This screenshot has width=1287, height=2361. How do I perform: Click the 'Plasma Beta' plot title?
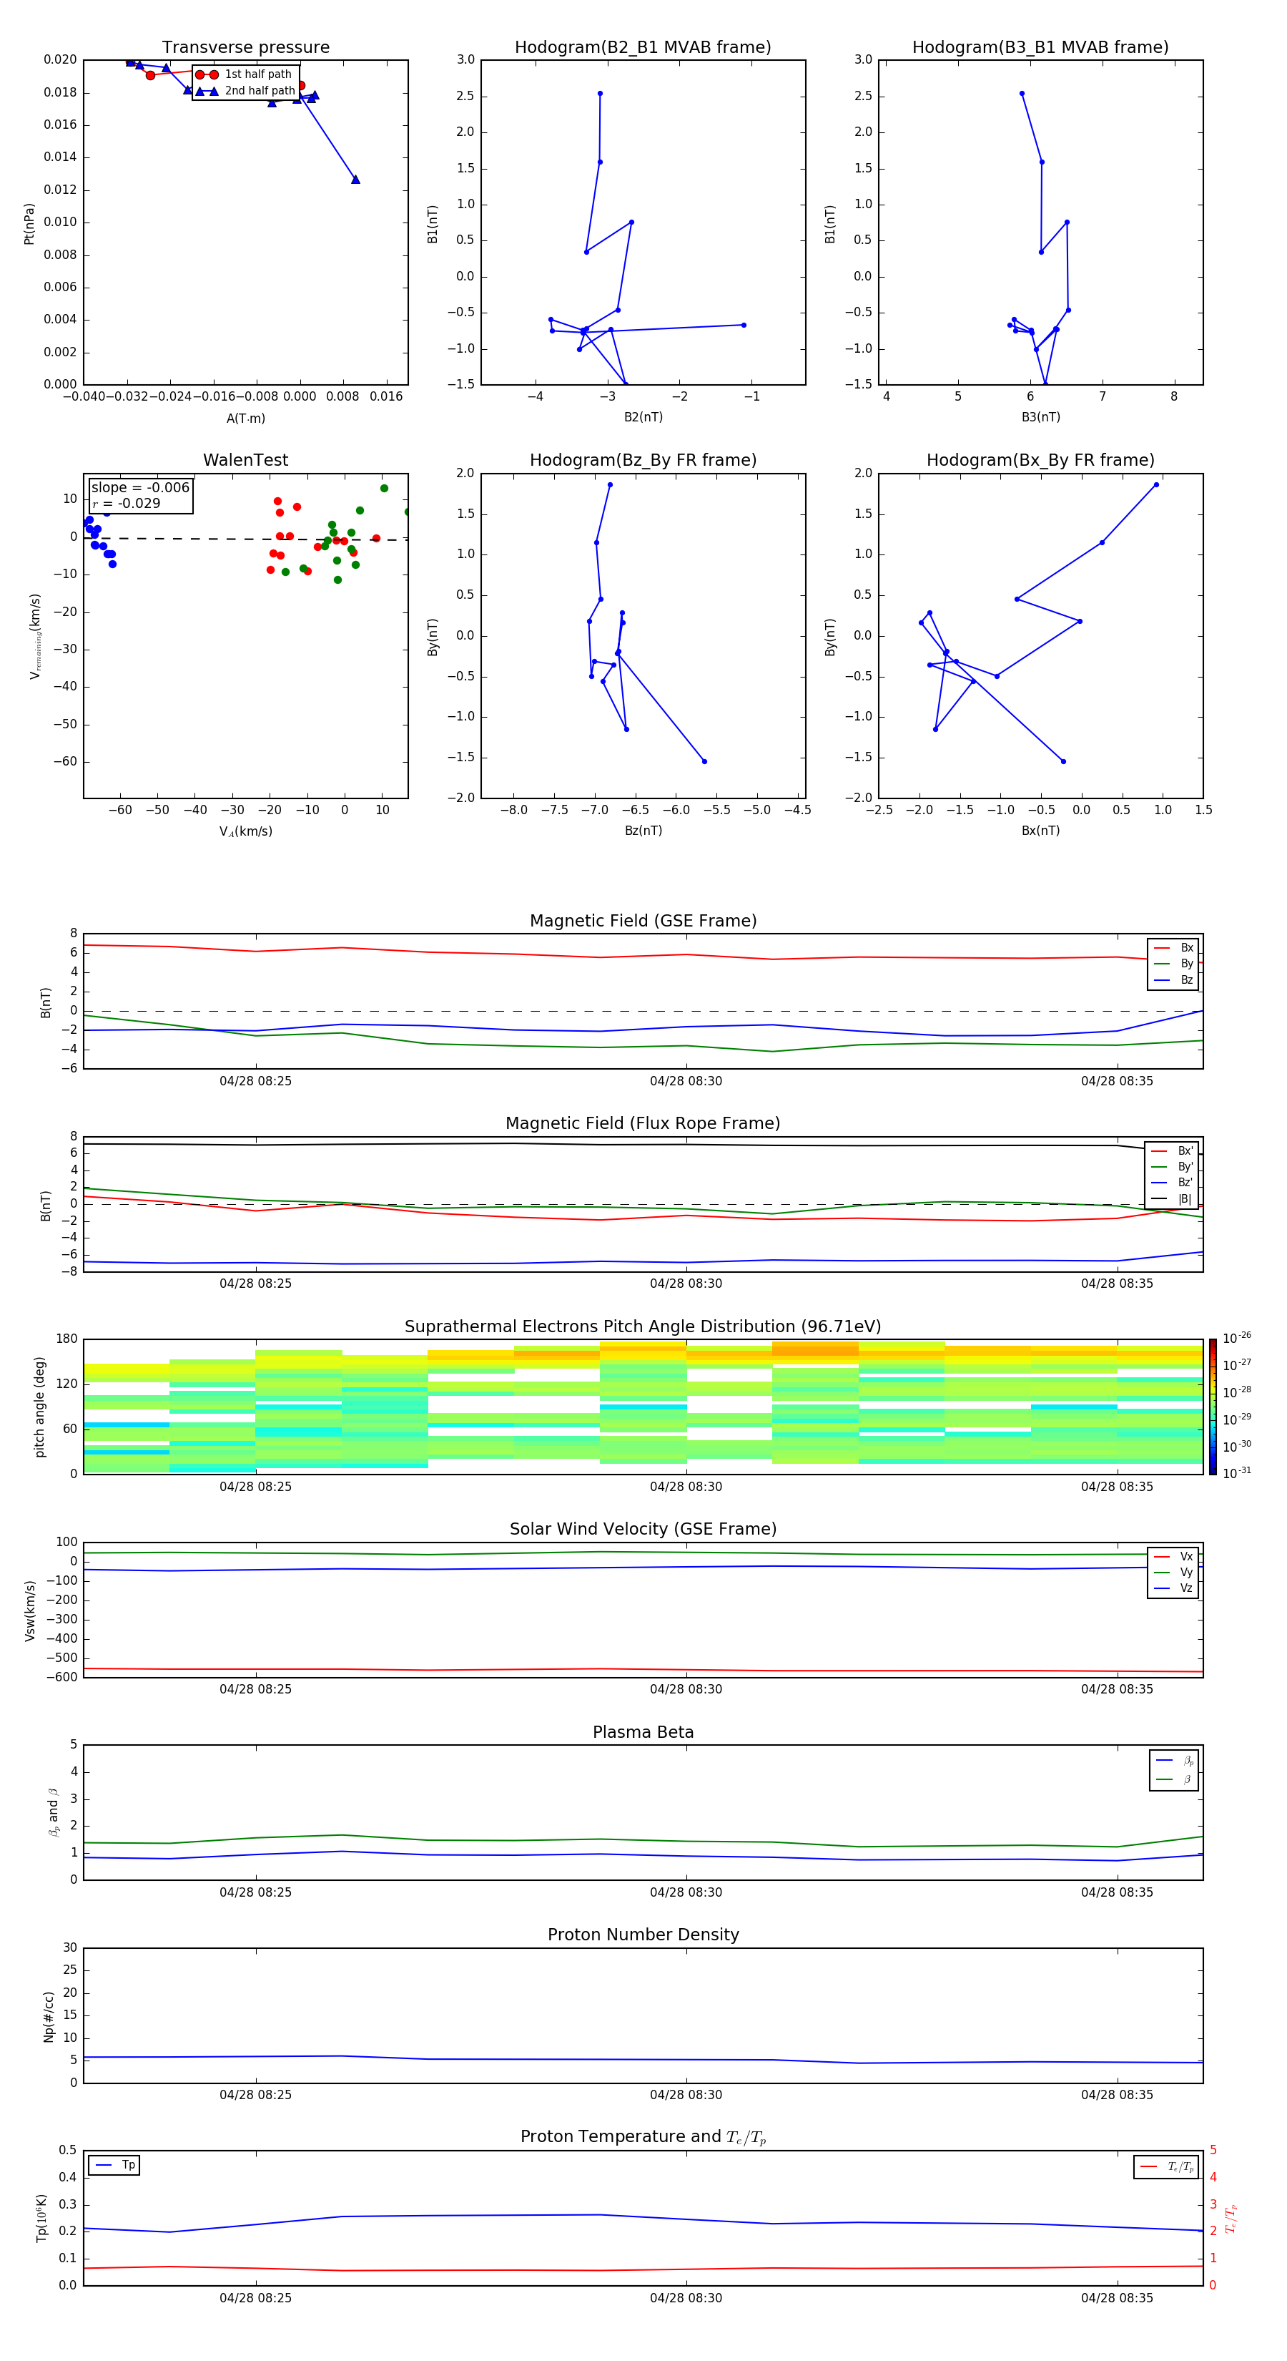[643, 1732]
